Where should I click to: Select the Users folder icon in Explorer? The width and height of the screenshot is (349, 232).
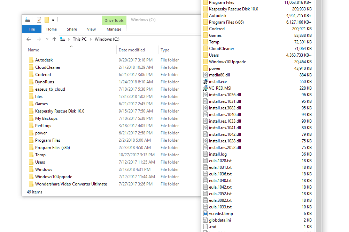pos(31,162)
